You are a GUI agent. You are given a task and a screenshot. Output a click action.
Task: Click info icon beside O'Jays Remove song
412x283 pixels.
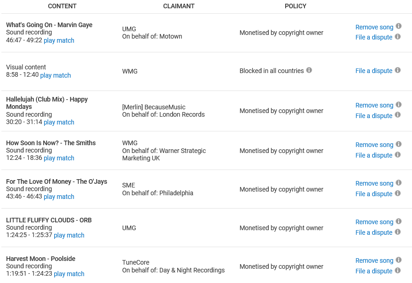(399, 183)
